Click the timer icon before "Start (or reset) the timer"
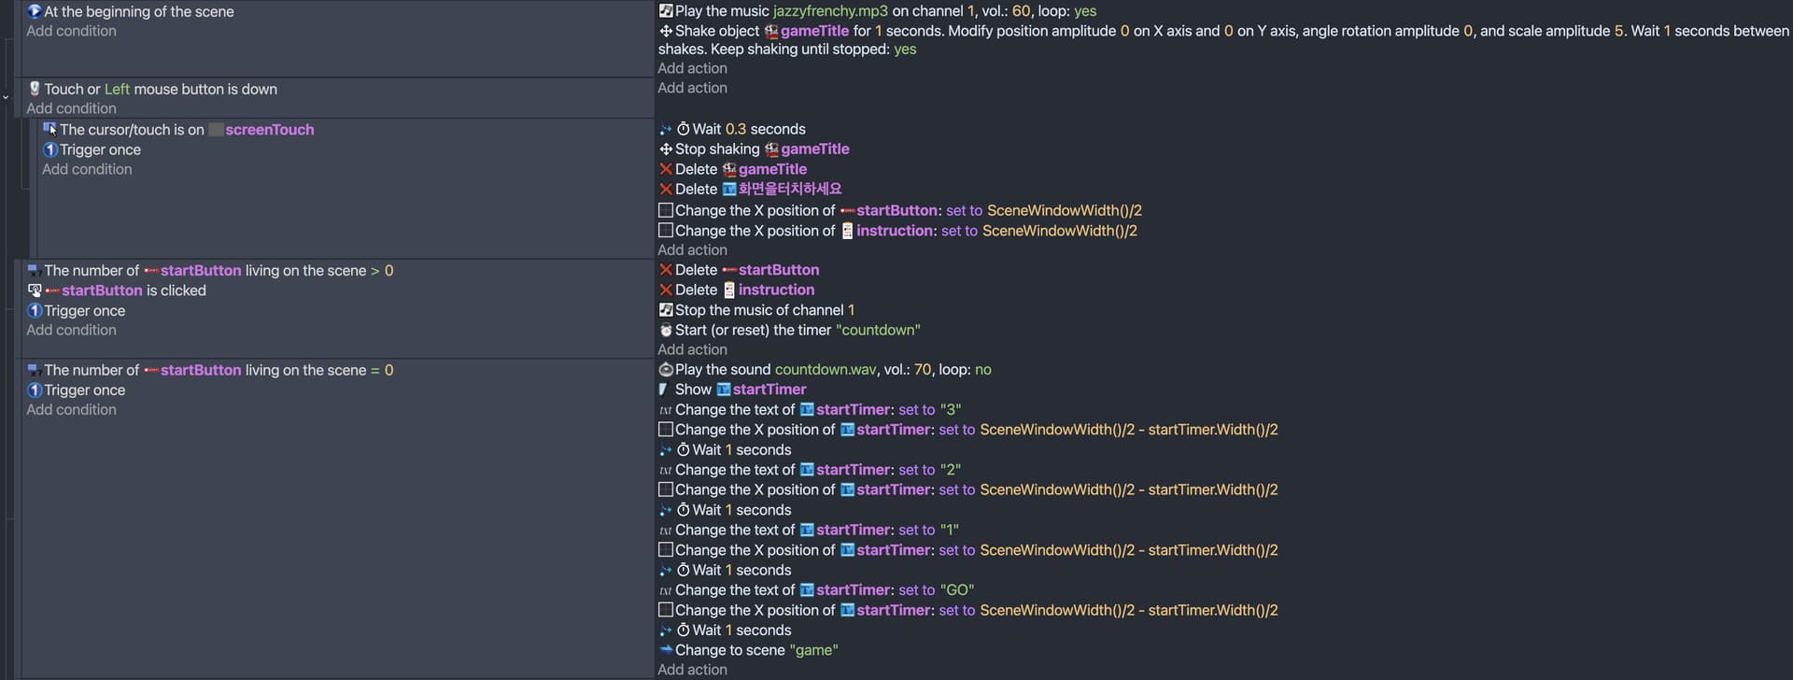The width and height of the screenshot is (1793, 680). [x=666, y=330]
